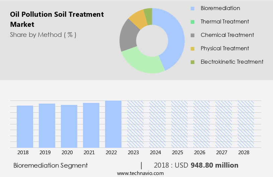Click the Electrokinetic Treatment legend swatch

coord(192,62)
